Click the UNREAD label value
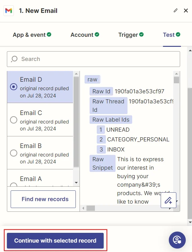Image resolution: width=192 pixels, height=252 pixels. 118,130
